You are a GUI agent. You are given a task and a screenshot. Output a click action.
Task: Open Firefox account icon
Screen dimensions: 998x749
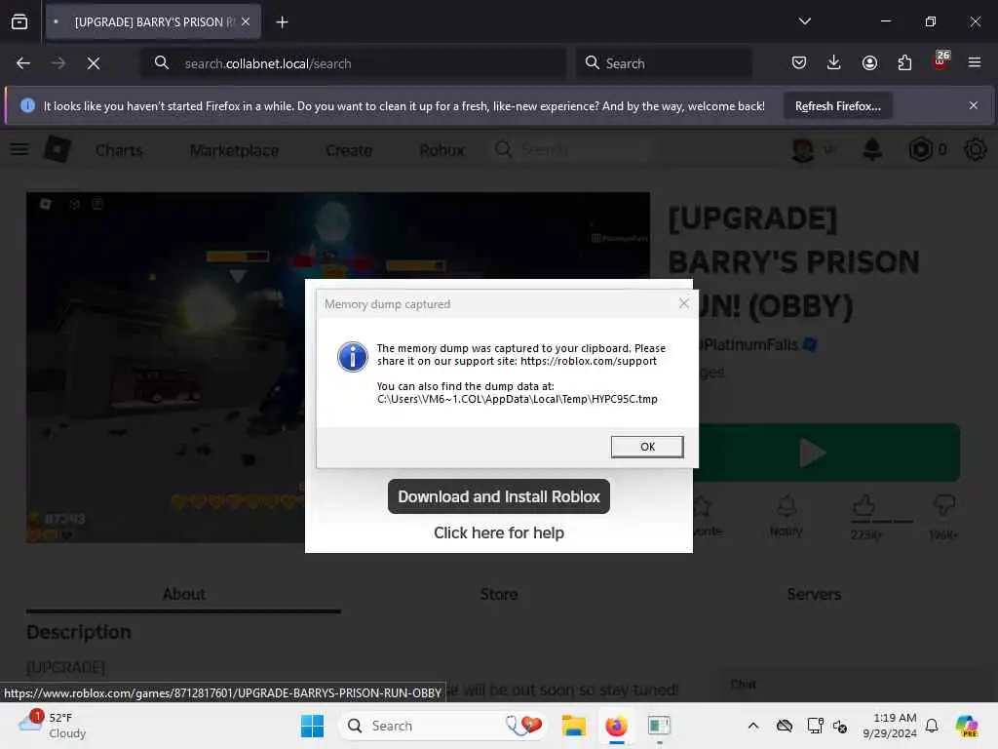(869, 62)
